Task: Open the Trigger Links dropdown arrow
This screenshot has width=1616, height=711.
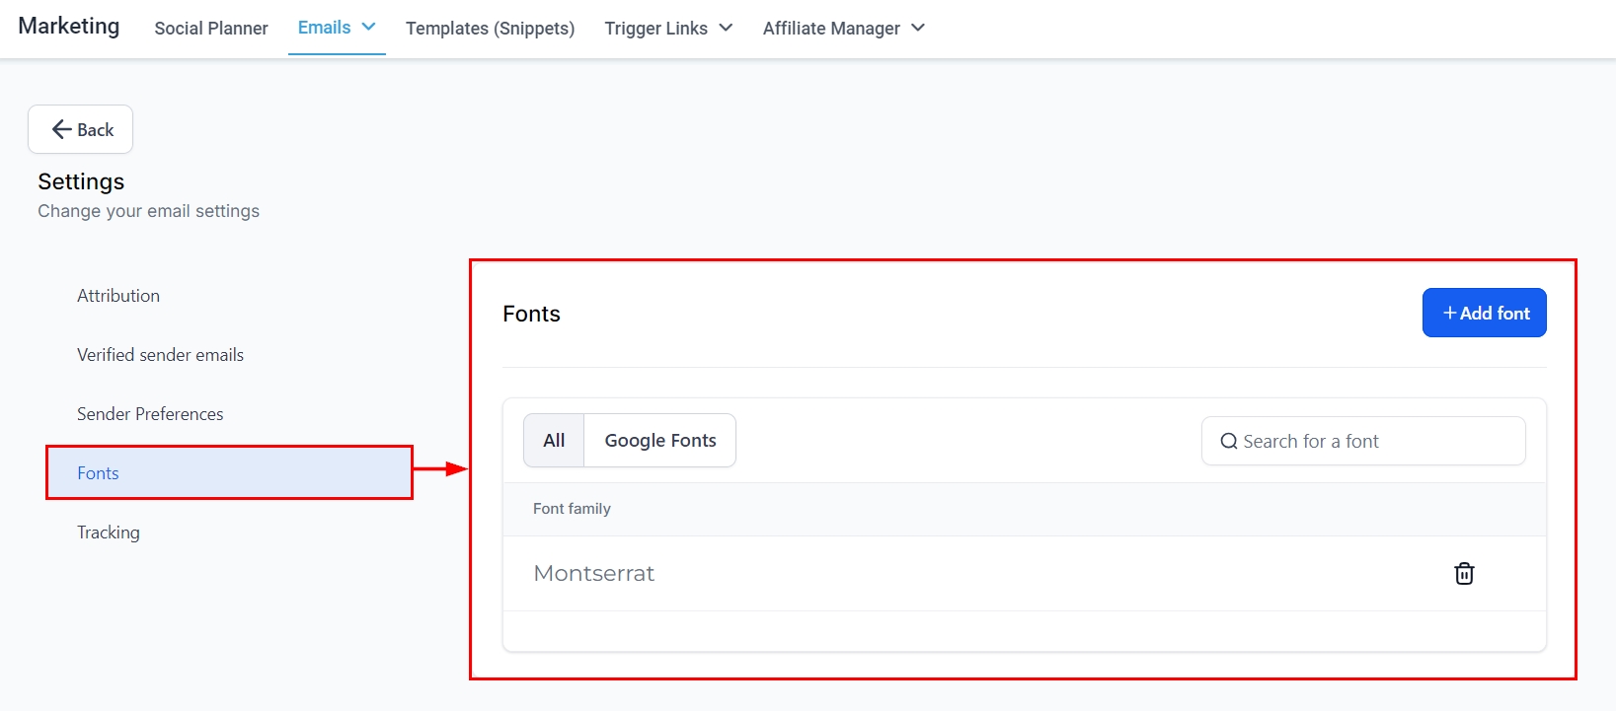Action: pos(726,28)
